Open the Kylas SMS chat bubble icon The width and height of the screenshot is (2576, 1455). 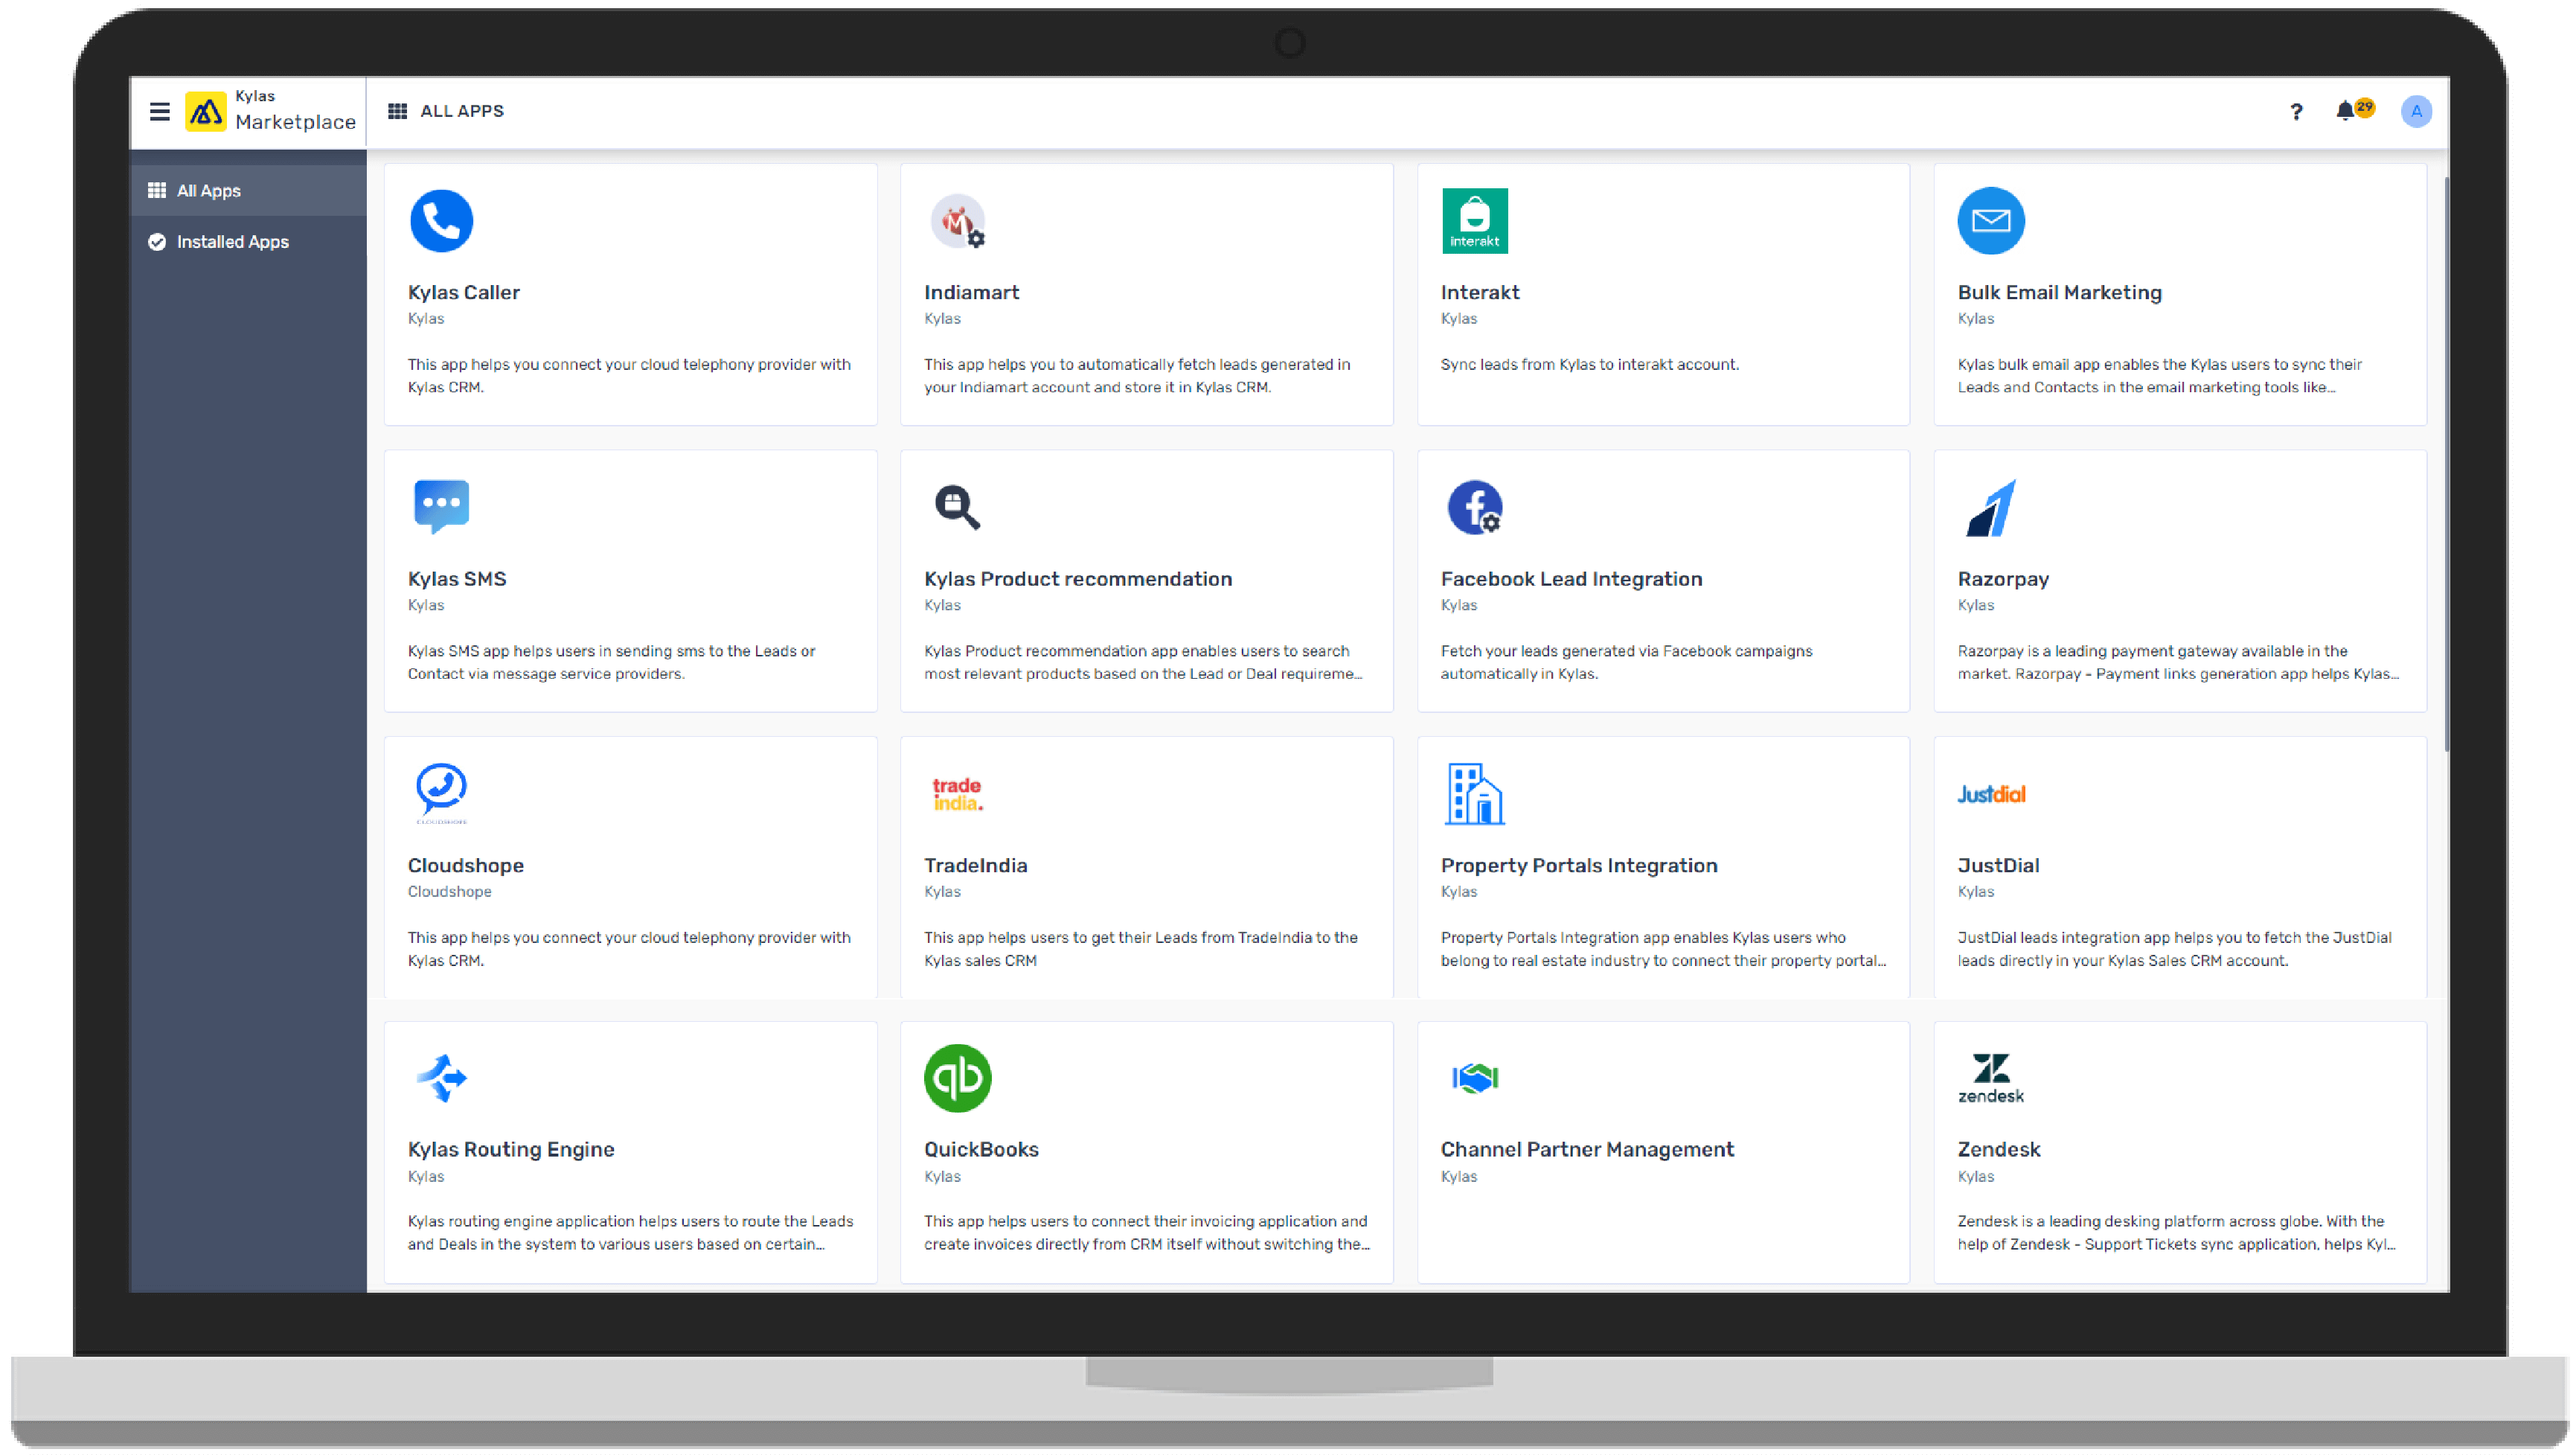[x=440, y=506]
